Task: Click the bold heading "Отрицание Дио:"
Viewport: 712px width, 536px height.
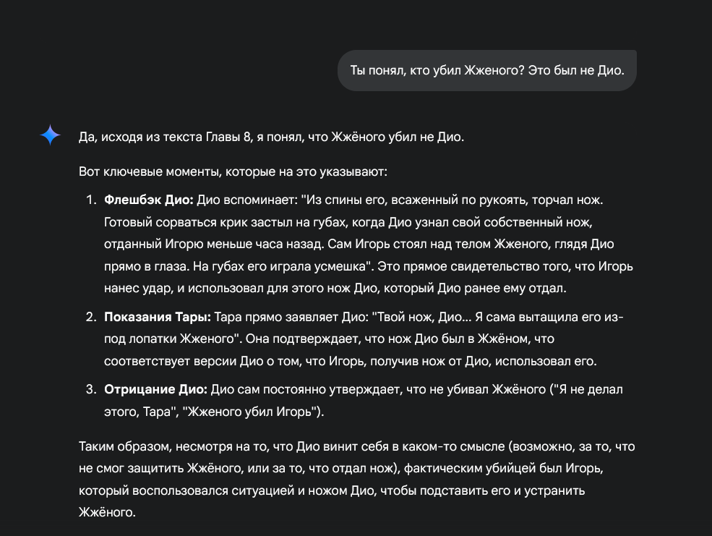Action: (156, 389)
